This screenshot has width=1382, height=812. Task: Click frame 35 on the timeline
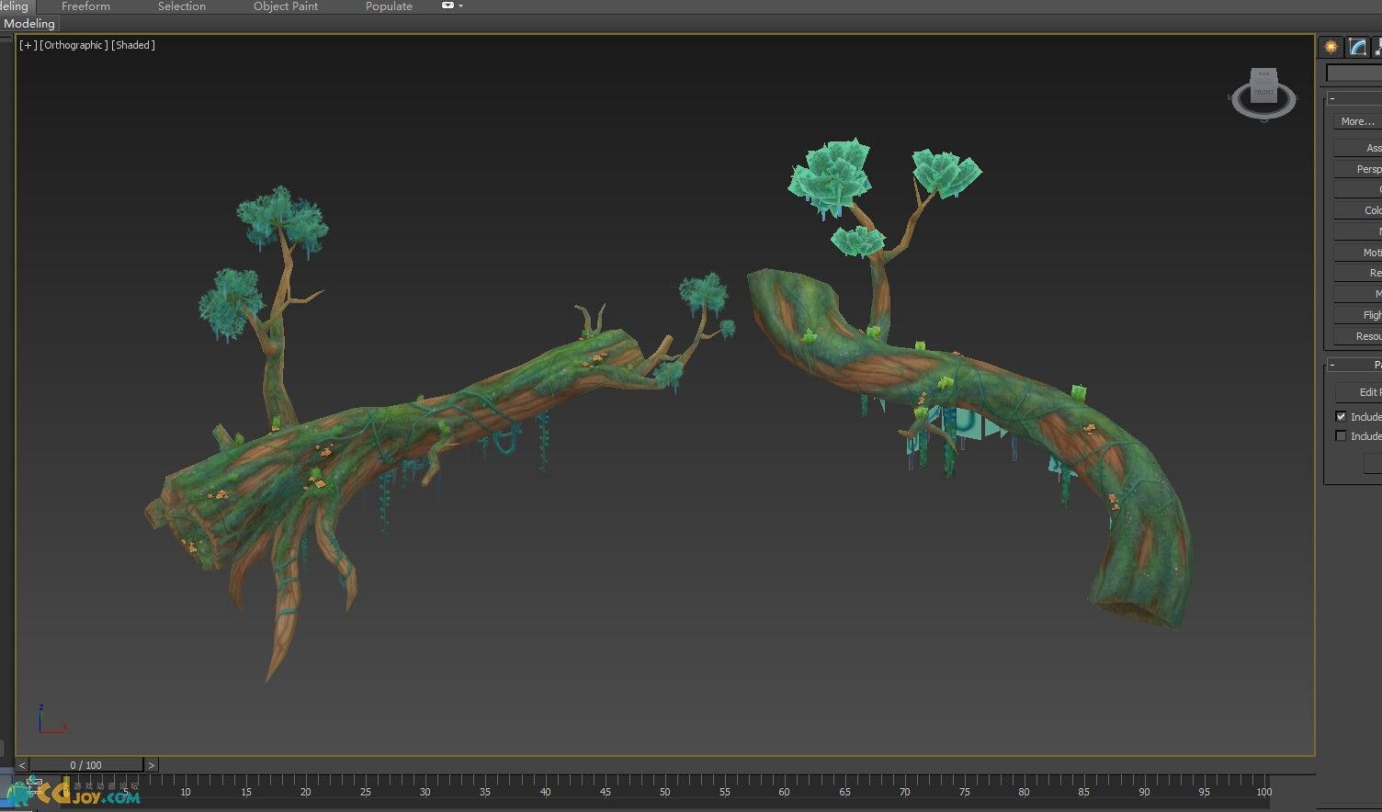[485, 791]
